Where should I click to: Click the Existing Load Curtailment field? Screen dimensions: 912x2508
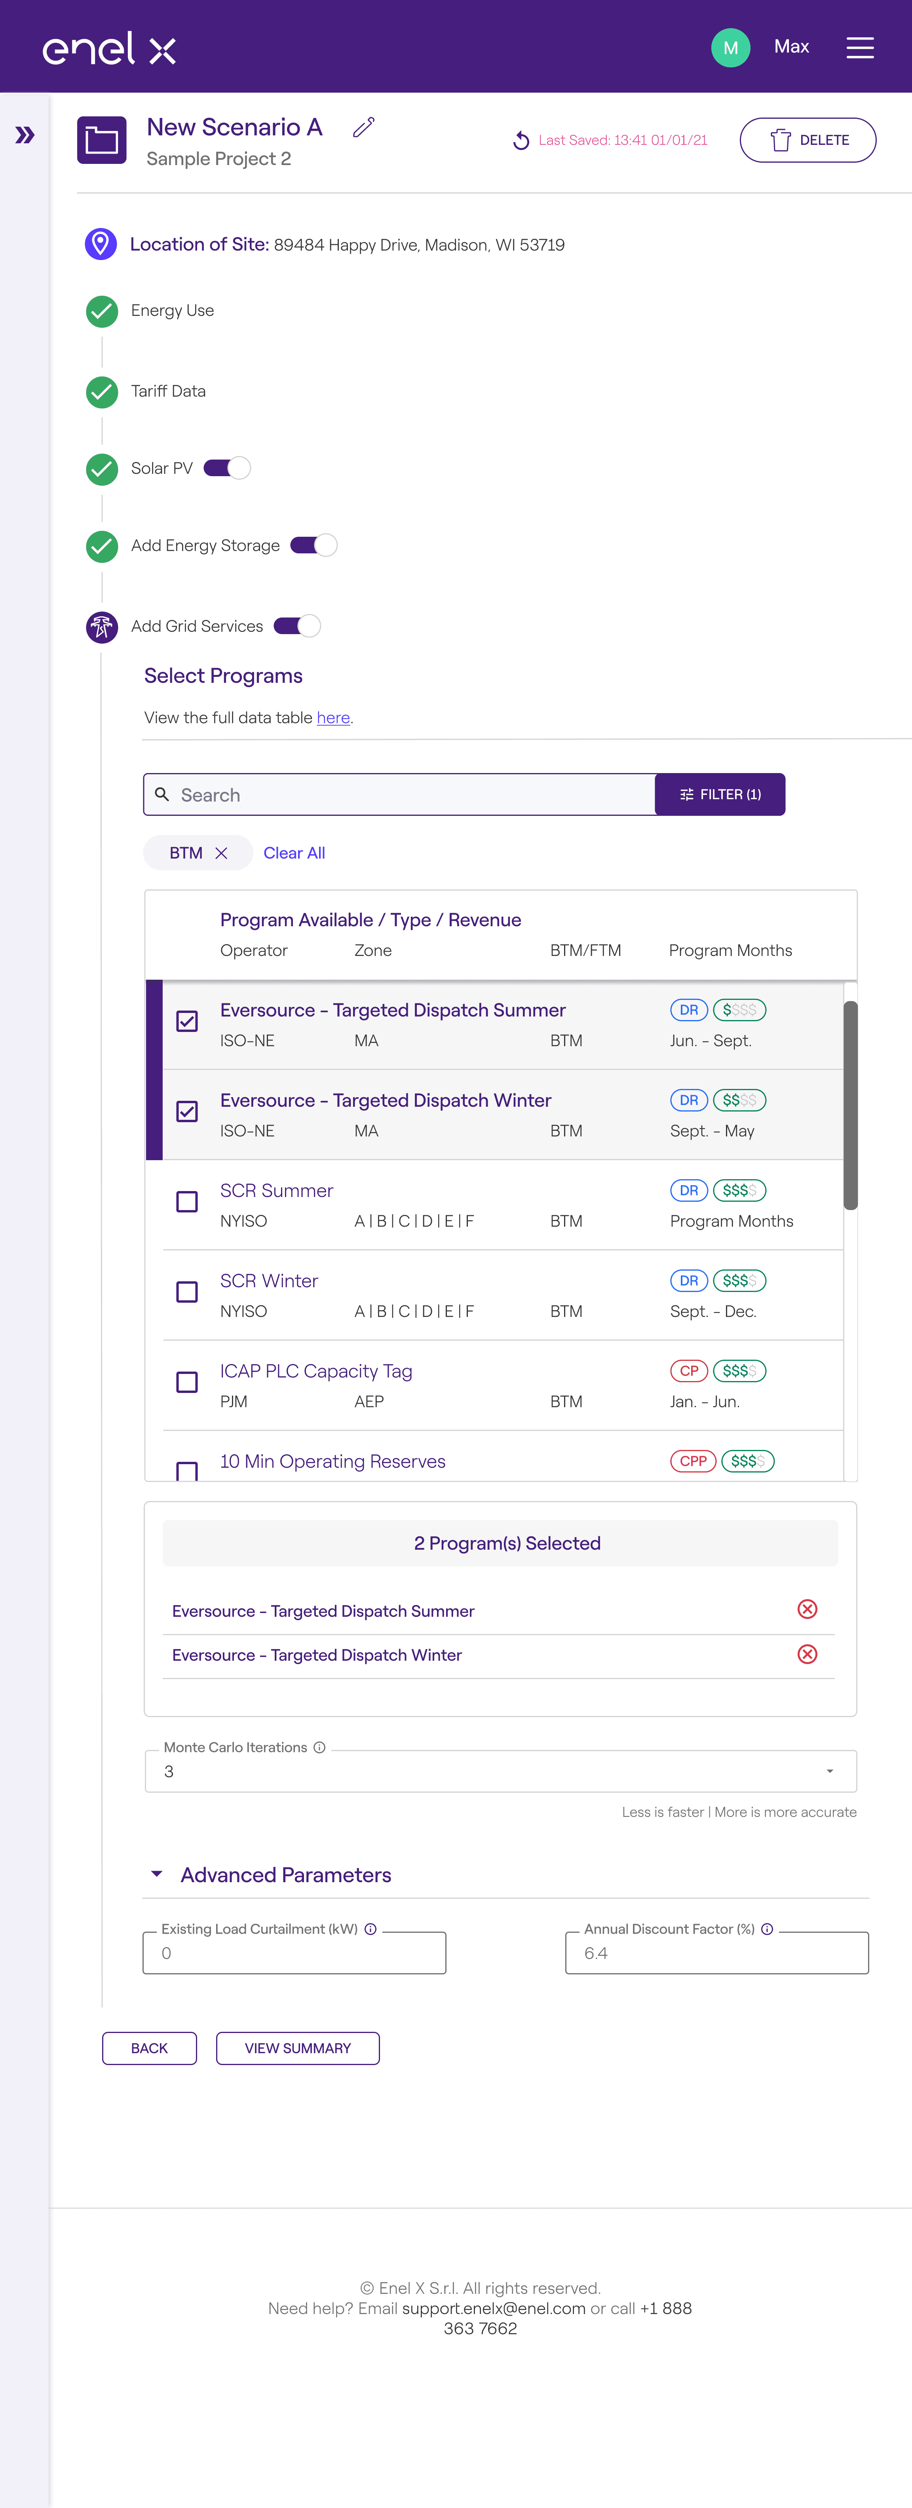click(x=294, y=1953)
